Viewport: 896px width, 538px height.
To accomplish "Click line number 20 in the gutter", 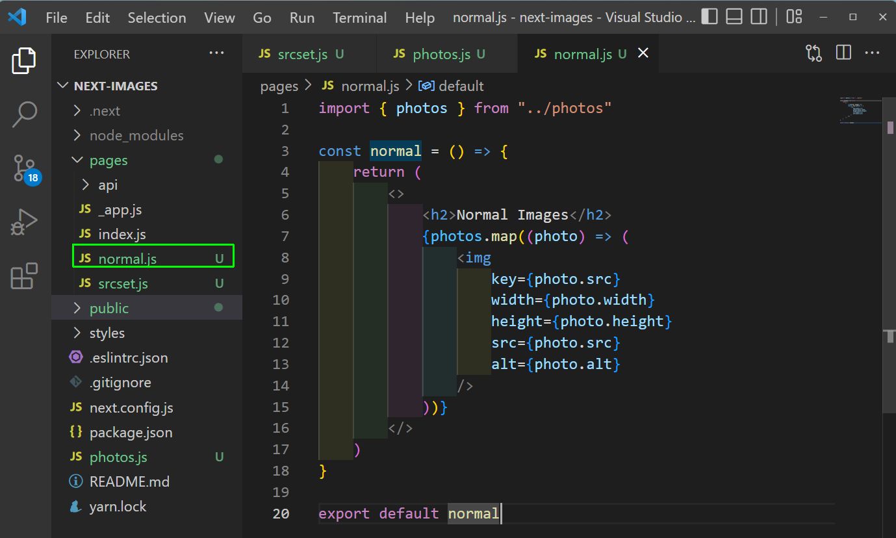I will [x=281, y=513].
